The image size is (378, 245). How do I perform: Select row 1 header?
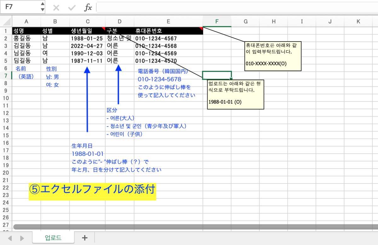(6, 31)
